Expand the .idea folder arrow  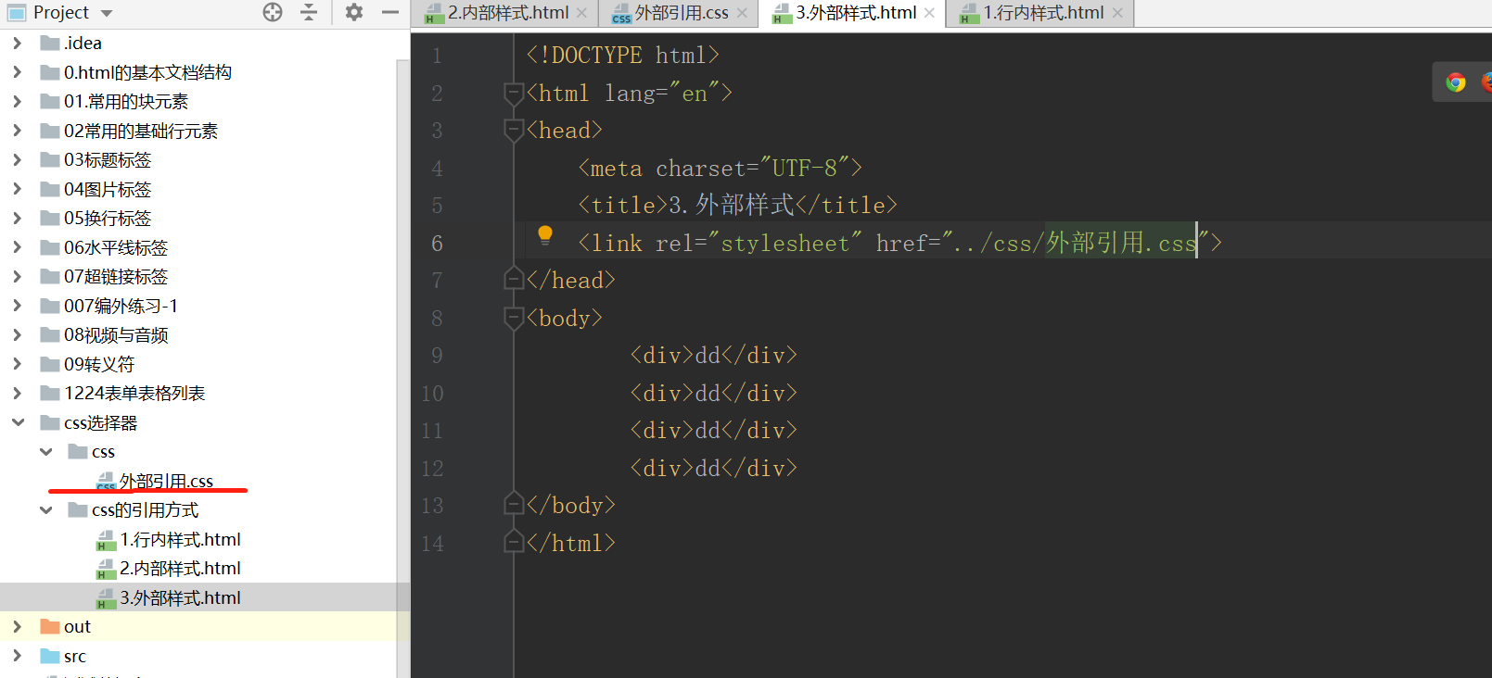point(18,43)
